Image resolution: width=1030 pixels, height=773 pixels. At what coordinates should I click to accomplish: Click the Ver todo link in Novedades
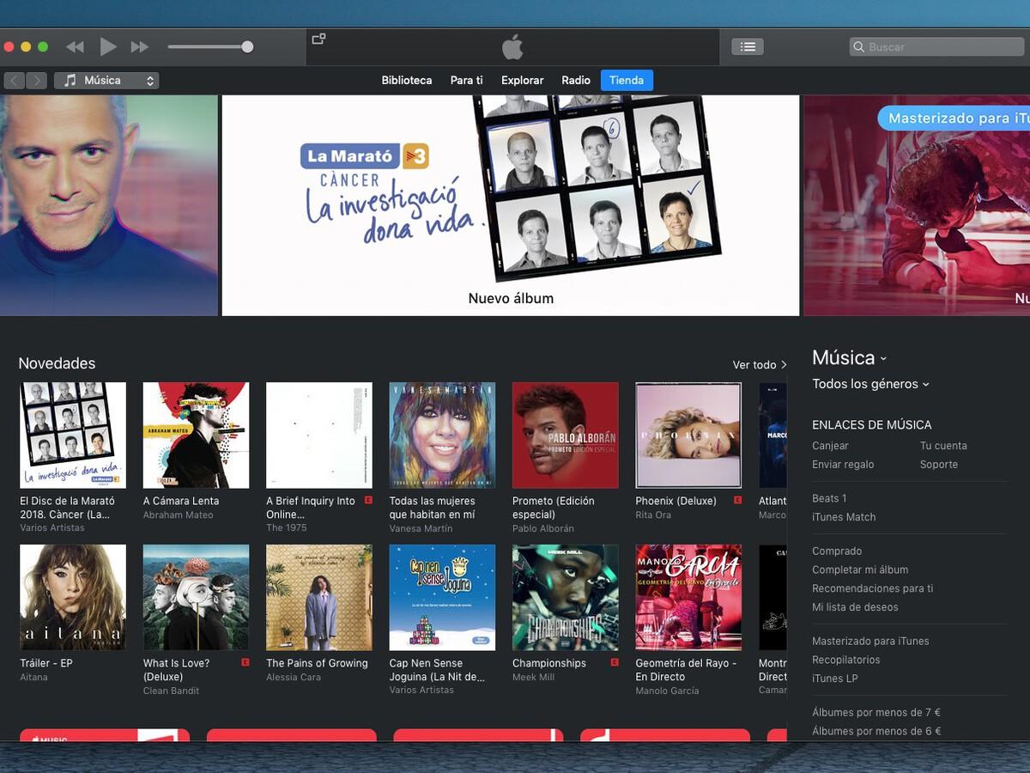[x=760, y=365]
